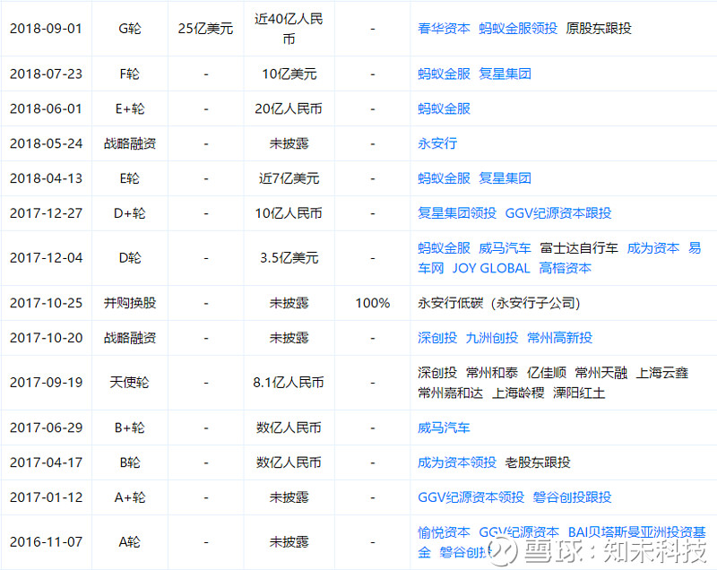Screen dimensions: 717x570
Task: Click 战略融资 in the 2017-10-20 row
Action: click(129, 338)
